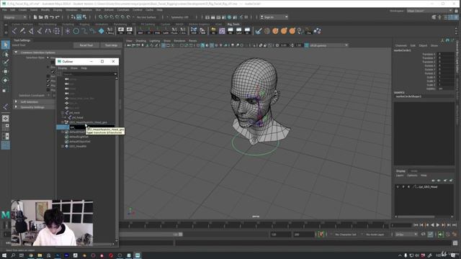Open the Workspace dropdown

coord(429,11)
